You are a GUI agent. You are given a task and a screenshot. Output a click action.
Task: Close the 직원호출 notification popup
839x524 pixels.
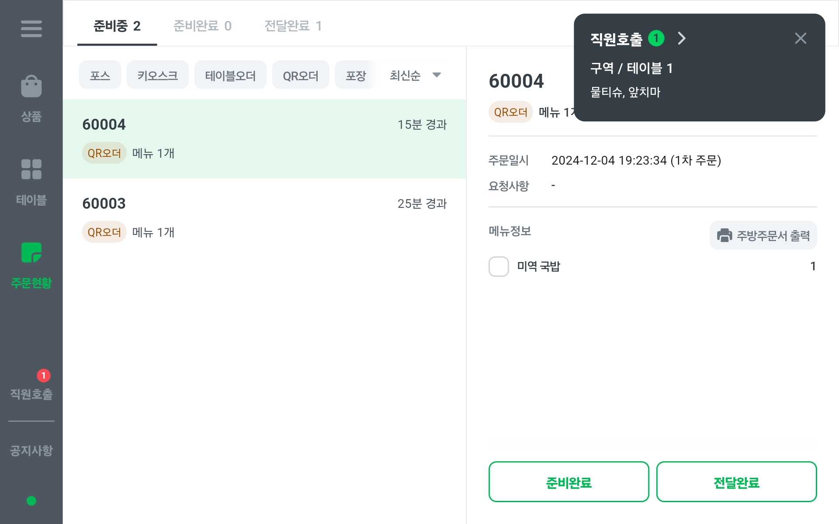800,38
